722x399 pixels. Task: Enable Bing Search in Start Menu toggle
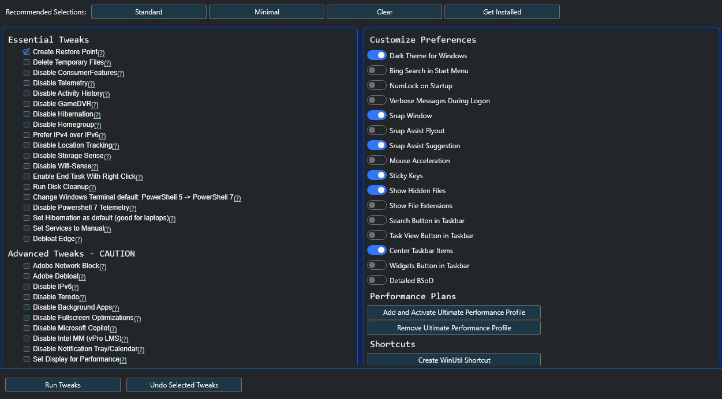pos(377,70)
